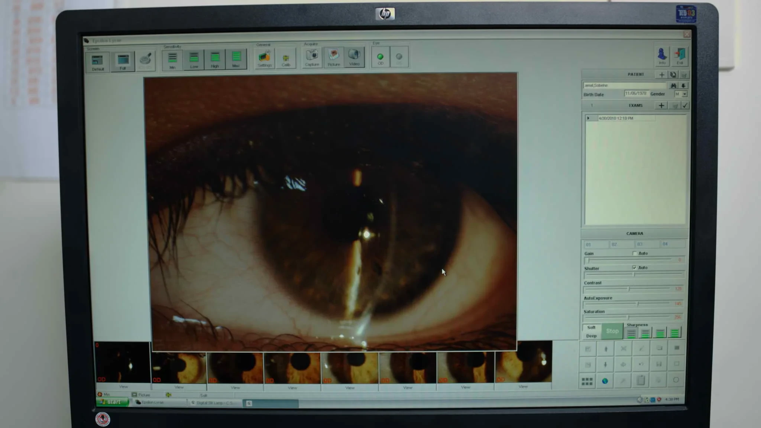
Task: Switch acquire mode to Video
Action: coord(354,56)
